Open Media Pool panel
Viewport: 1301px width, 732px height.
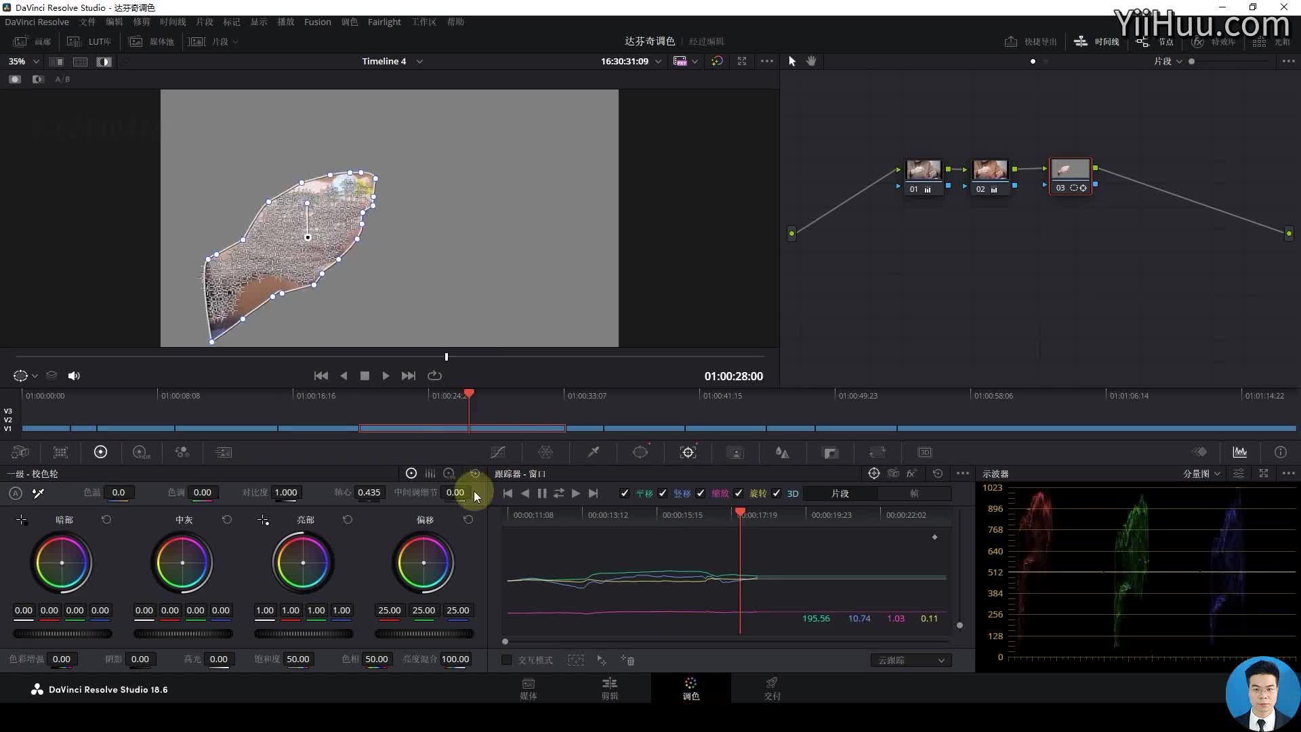pyautogui.click(x=152, y=42)
